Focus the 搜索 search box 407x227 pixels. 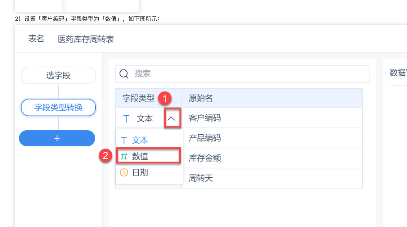tap(242, 74)
